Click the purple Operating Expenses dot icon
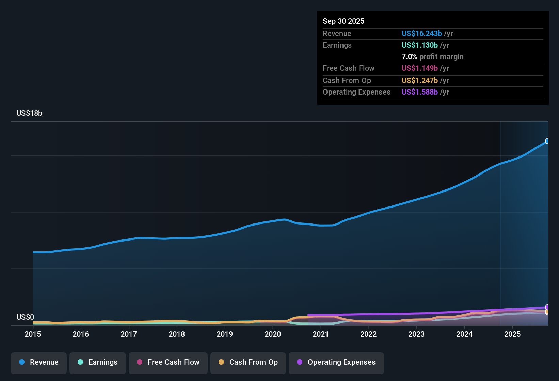559x381 pixels. (299, 362)
